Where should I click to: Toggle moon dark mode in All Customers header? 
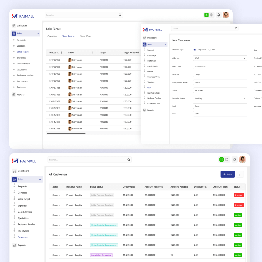click(227, 160)
